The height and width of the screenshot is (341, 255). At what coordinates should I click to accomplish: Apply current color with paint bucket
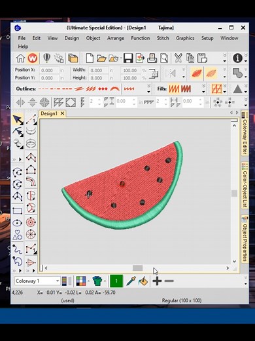pos(143,281)
